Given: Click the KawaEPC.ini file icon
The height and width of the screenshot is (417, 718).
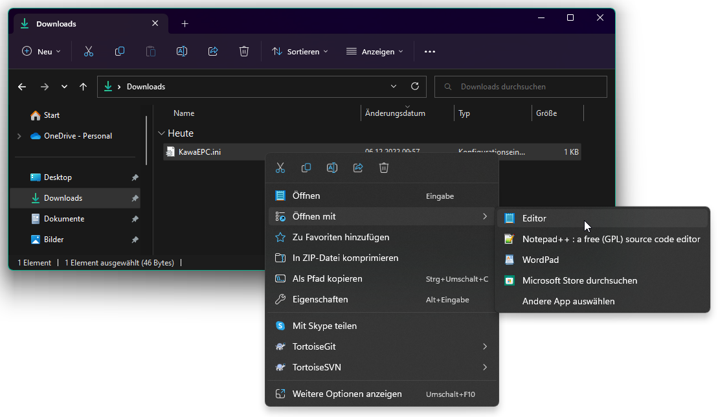Looking at the screenshot, I should point(170,152).
